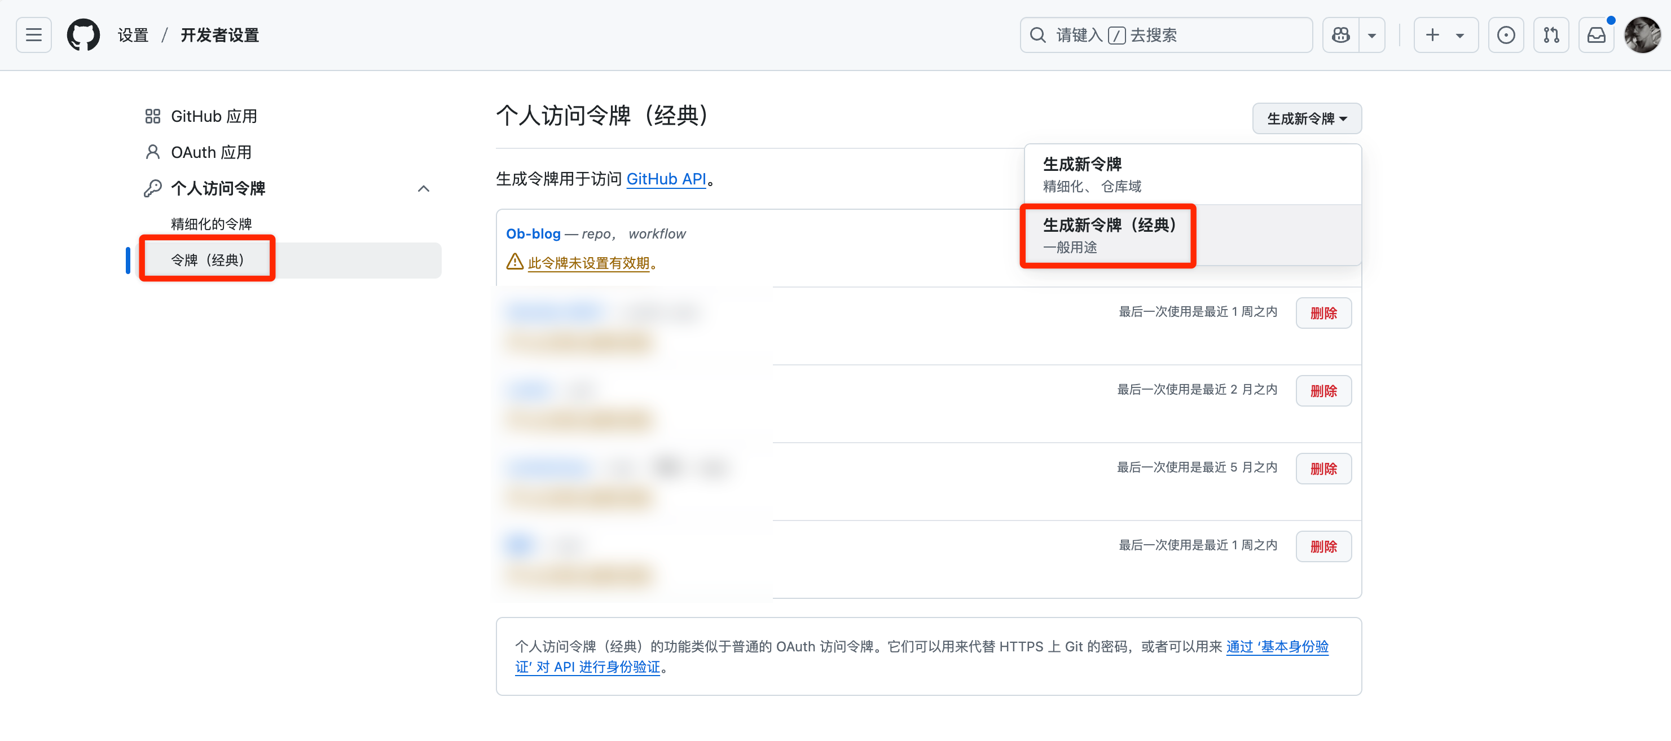The height and width of the screenshot is (741, 1671).
Task: Click the 个人访问令牌（经典） page heading
Action: (x=601, y=116)
